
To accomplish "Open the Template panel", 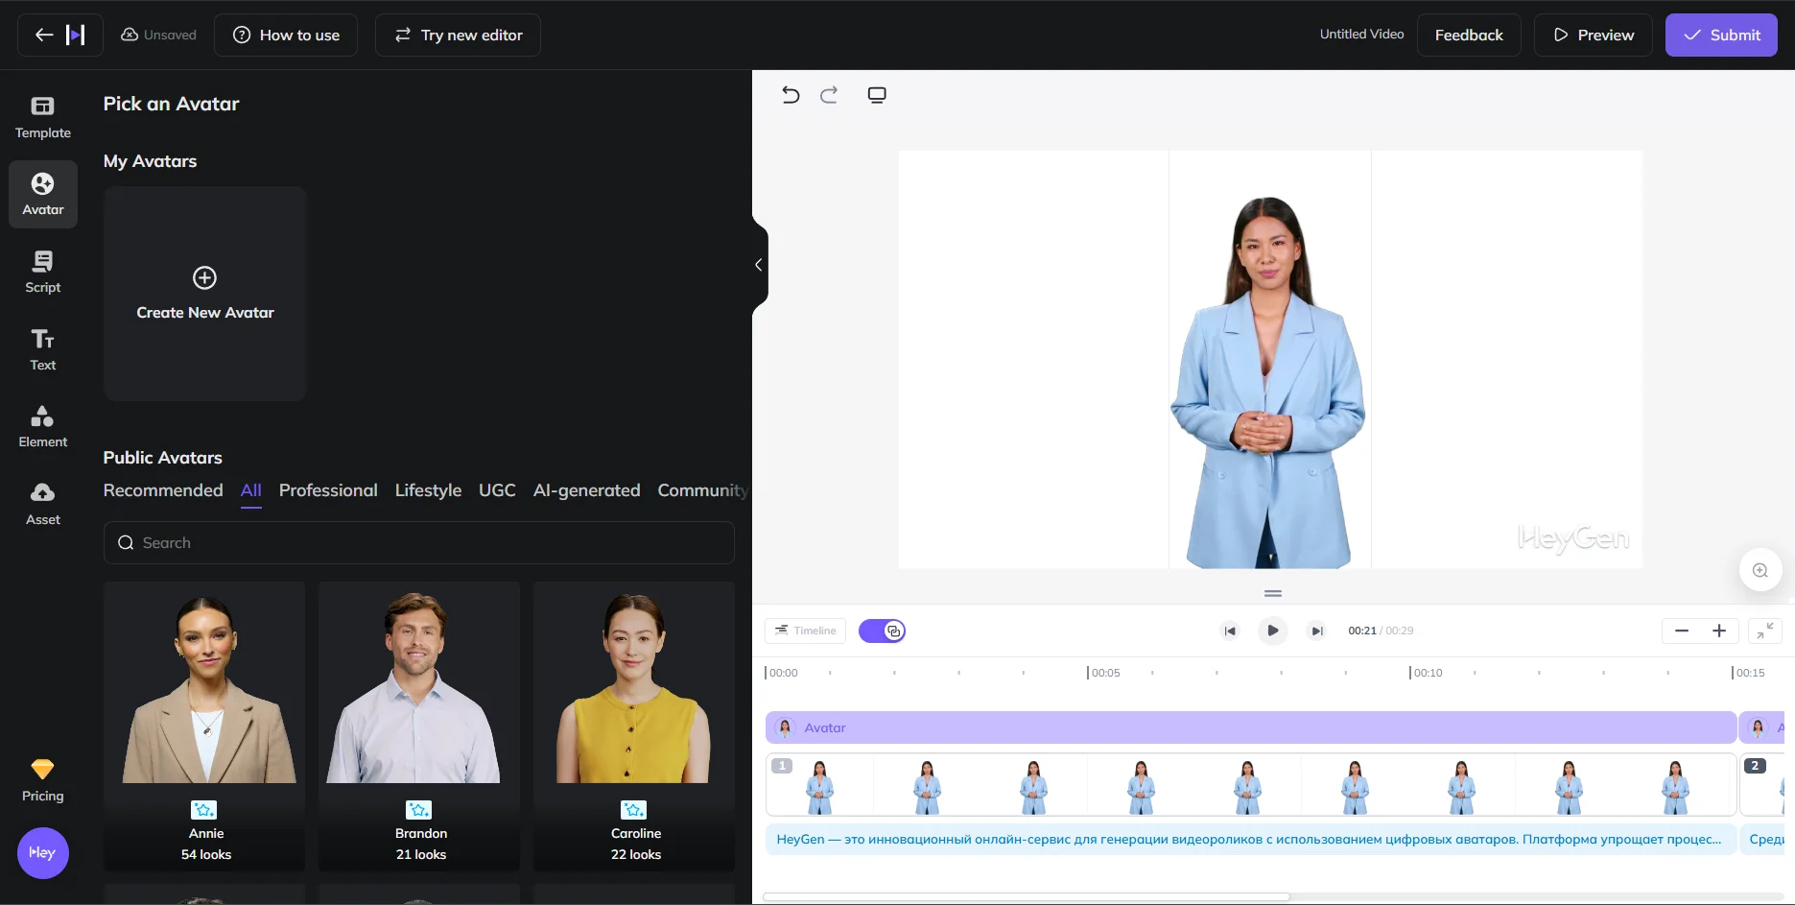I will [x=43, y=117].
